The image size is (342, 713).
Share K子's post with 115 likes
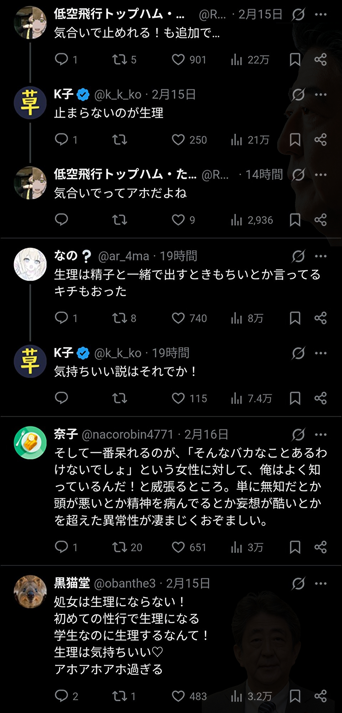tap(321, 398)
